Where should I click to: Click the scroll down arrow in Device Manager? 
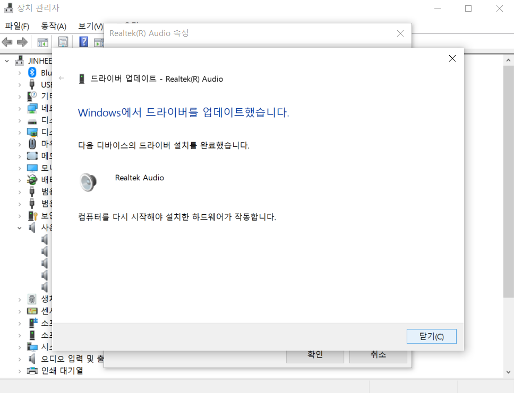tap(508, 372)
